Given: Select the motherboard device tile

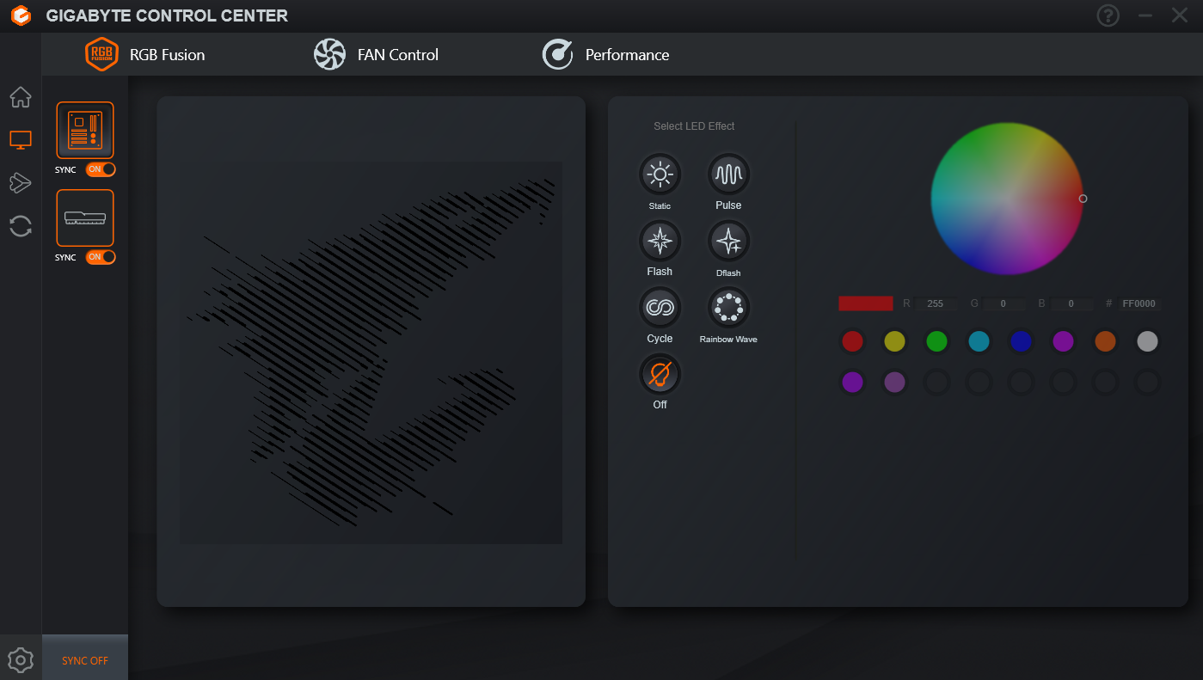Looking at the screenshot, I should click(x=85, y=131).
